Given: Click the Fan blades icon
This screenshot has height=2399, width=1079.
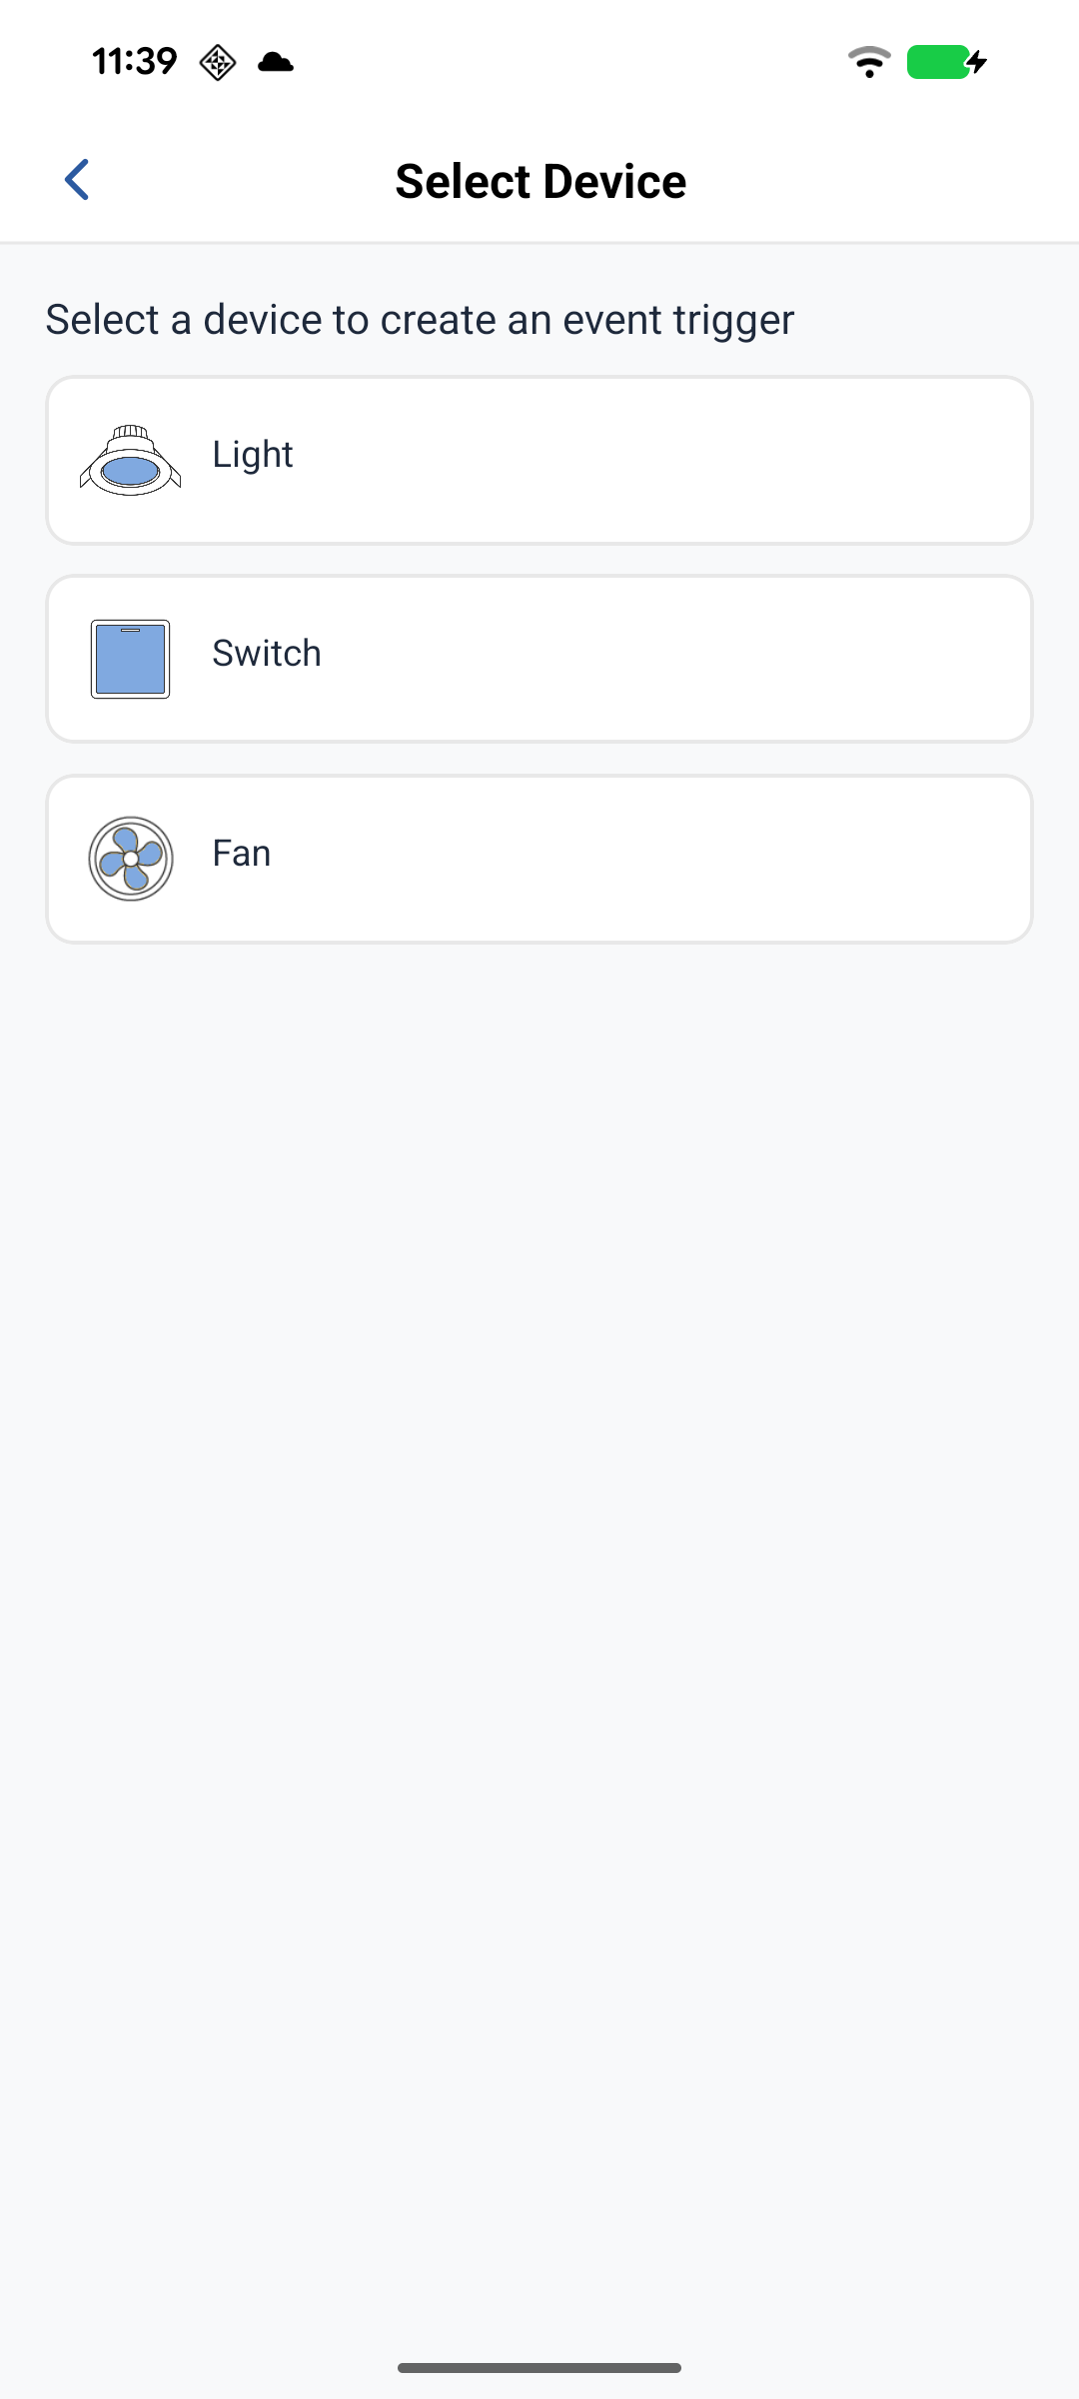Looking at the screenshot, I should (x=131, y=859).
